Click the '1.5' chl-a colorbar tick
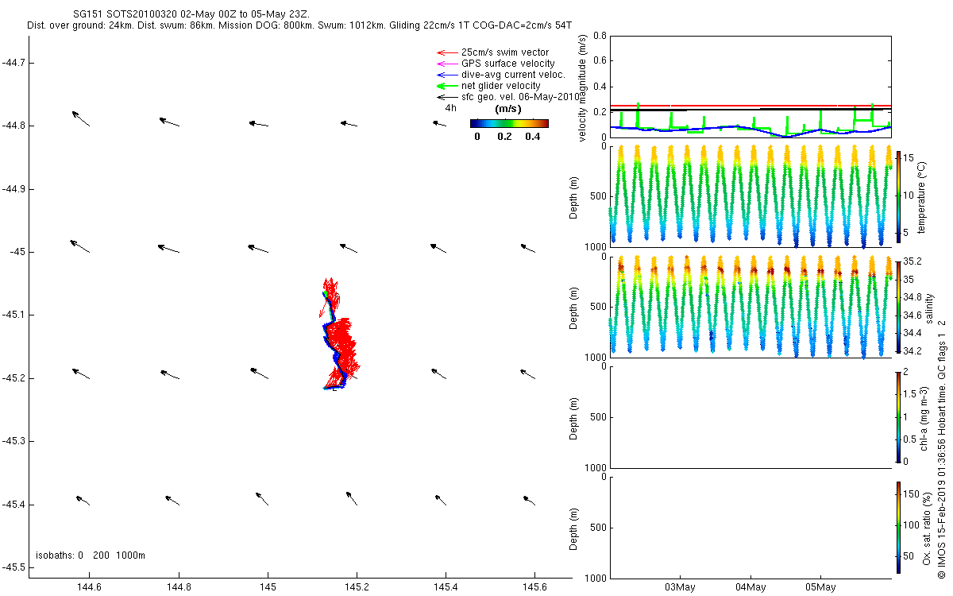The height and width of the screenshot is (596, 953). point(911,393)
